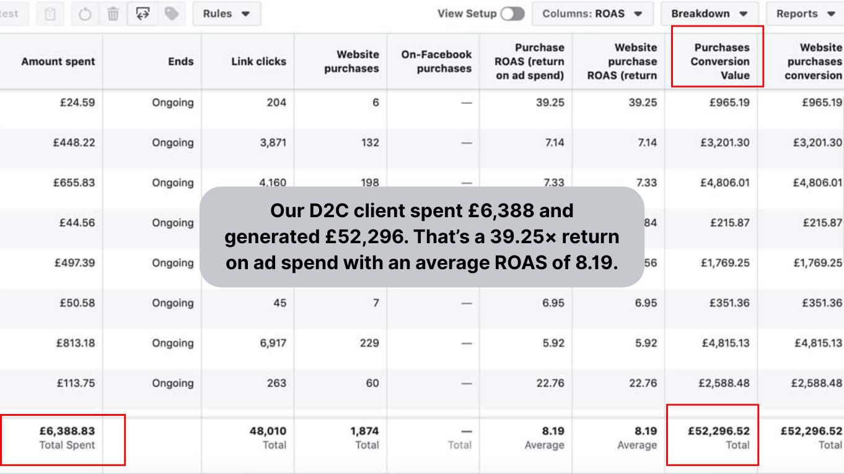Click the import/export arrows icon

pyautogui.click(x=142, y=14)
